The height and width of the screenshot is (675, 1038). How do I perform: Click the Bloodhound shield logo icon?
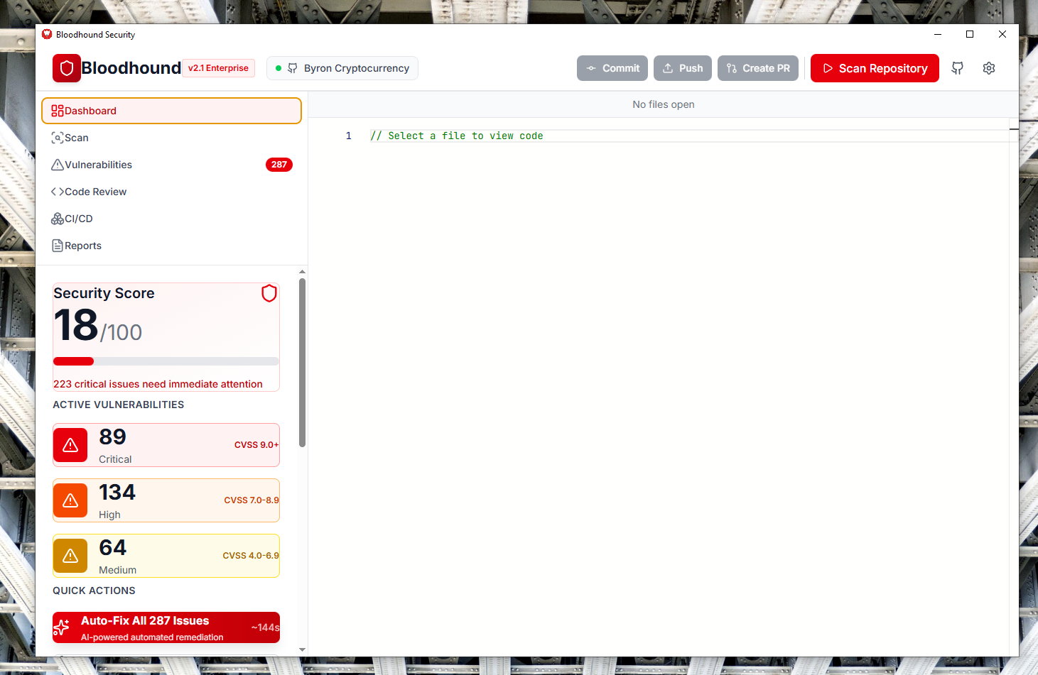tap(66, 68)
